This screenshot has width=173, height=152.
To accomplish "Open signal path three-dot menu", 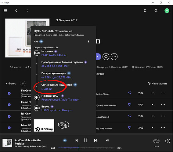I will coord(88,42).
